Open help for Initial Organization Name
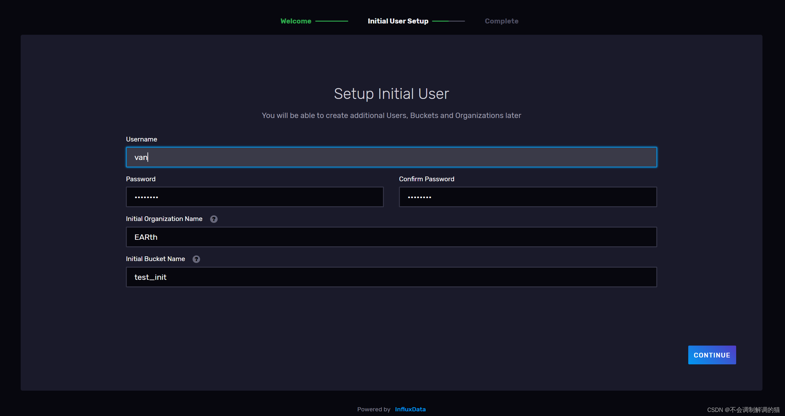Screen dimensions: 785x416 click(214, 219)
